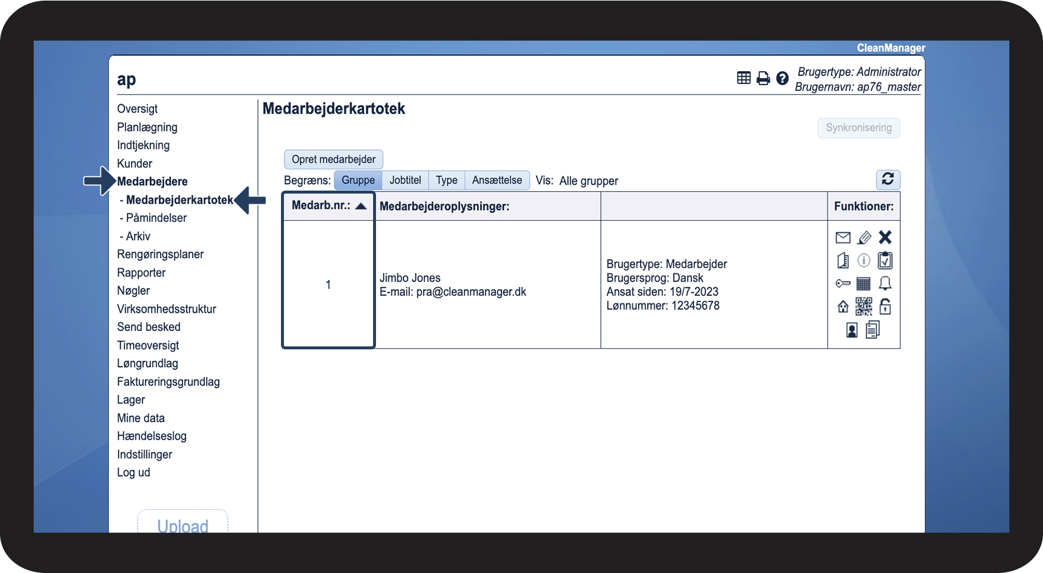
Task: Open the Påmindelser submenu item
Action: pyautogui.click(x=156, y=218)
